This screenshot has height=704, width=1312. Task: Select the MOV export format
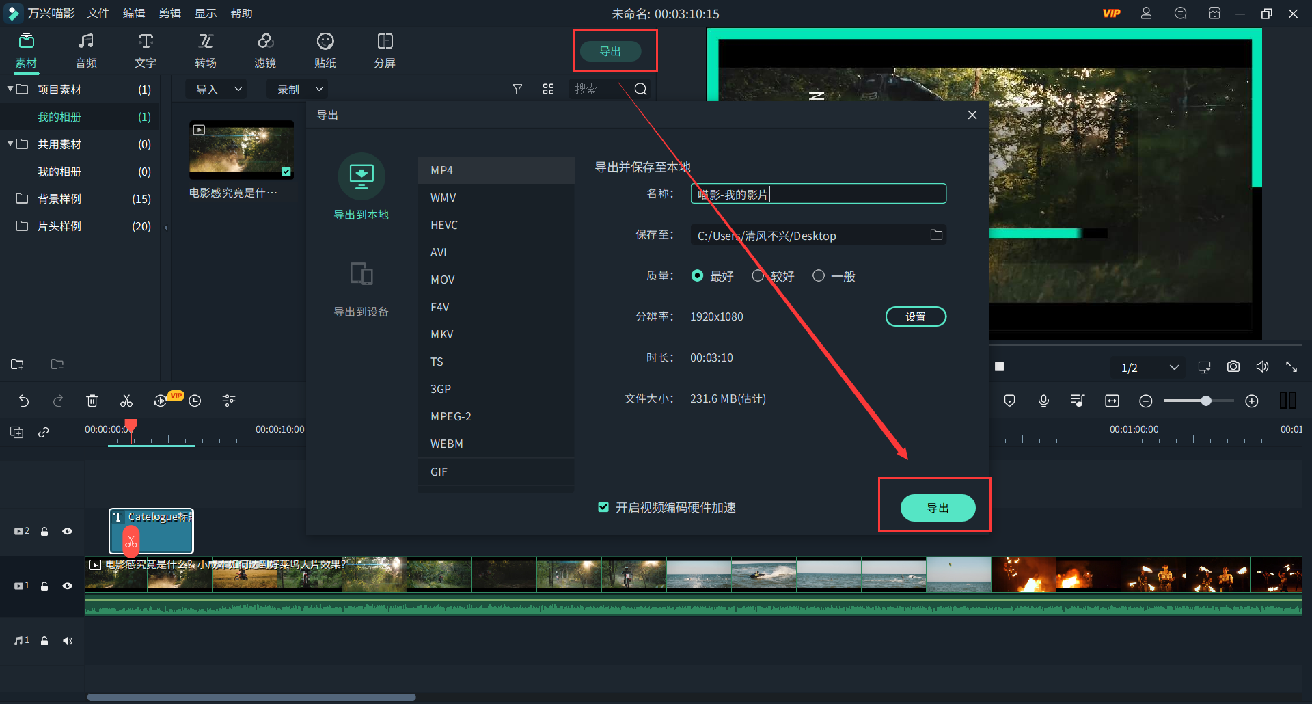pos(443,280)
